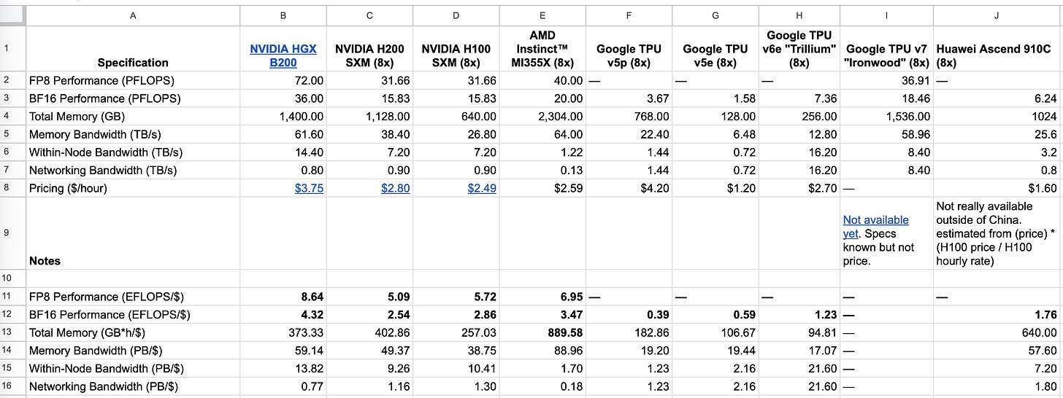This screenshot has width=1063, height=398.
Task: Click the Google TPU v7 Ironwood header
Action: pos(886,49)
